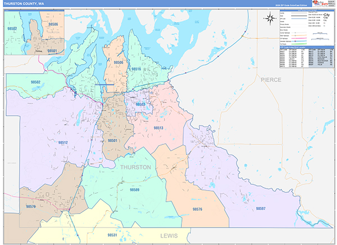
Task: Click the green Toll Roads line in legend
Action: (299, 44)
